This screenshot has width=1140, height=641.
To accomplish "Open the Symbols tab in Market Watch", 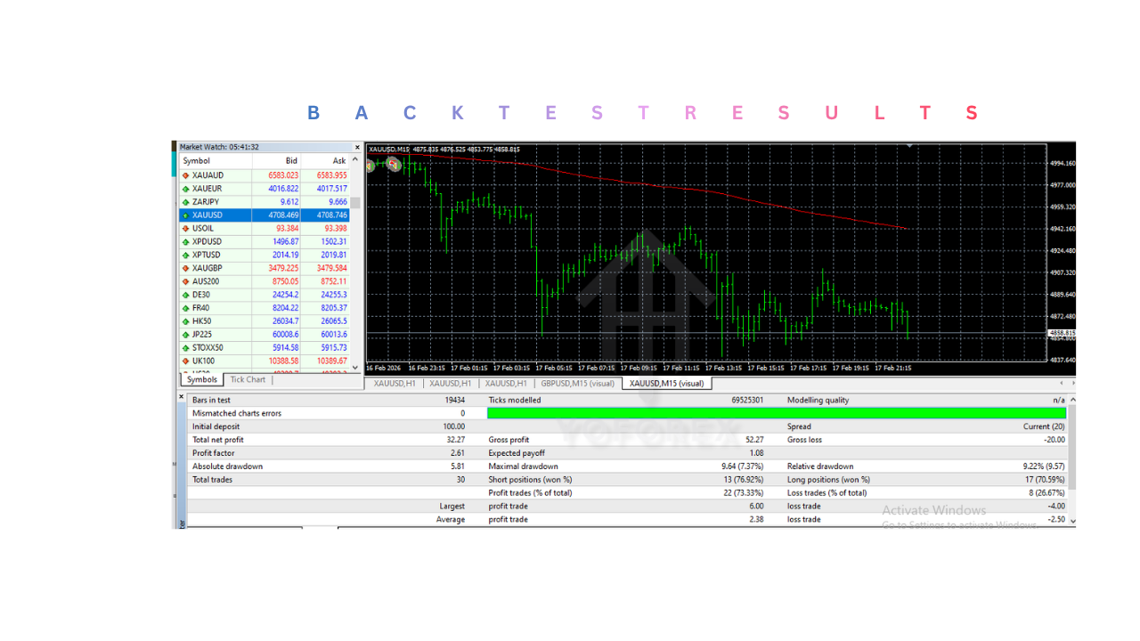I will (200, 379).
